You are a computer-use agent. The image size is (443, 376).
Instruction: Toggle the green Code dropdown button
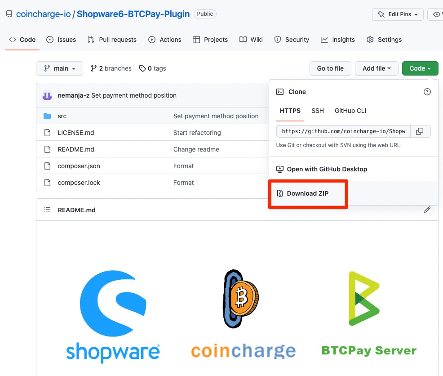[x=420, y=68]
